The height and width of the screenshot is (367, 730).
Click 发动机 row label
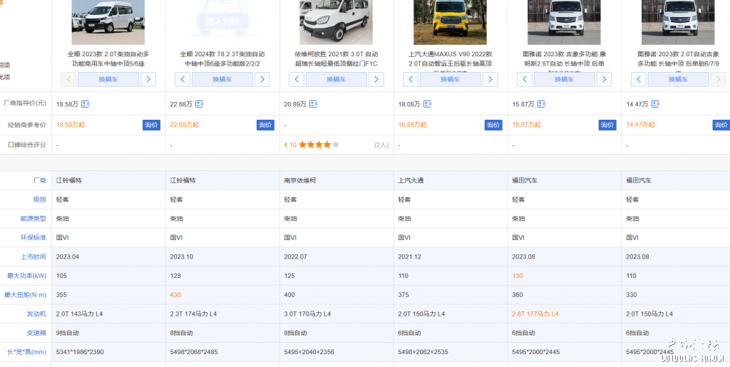pos(37,314)
